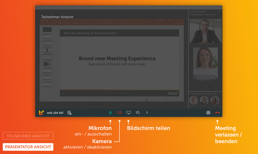Mute the microphone in the meeting toolbar

110,113
